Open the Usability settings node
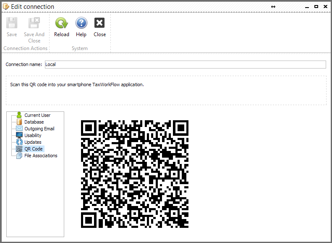The width and height of the screenshot is (332, 243). (33, 135)
